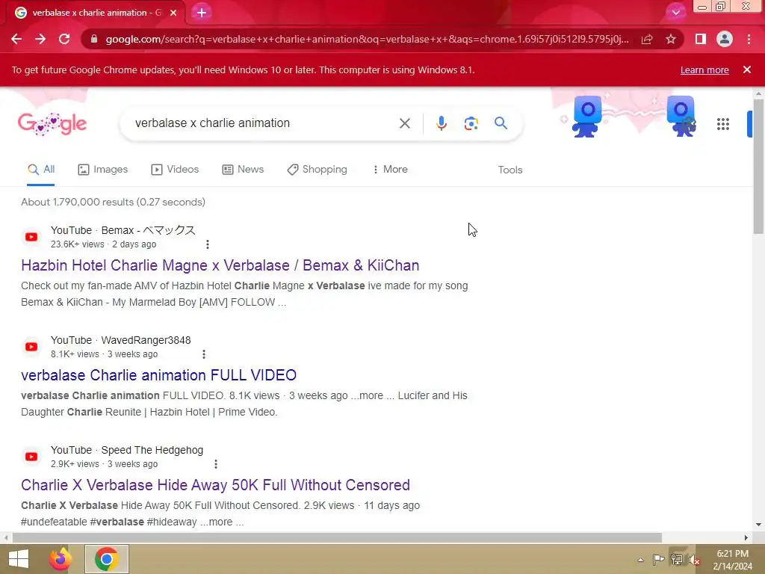This screenshot has height=574, width=765.
Task: Select the All results tab
Action: coord(41,170)
